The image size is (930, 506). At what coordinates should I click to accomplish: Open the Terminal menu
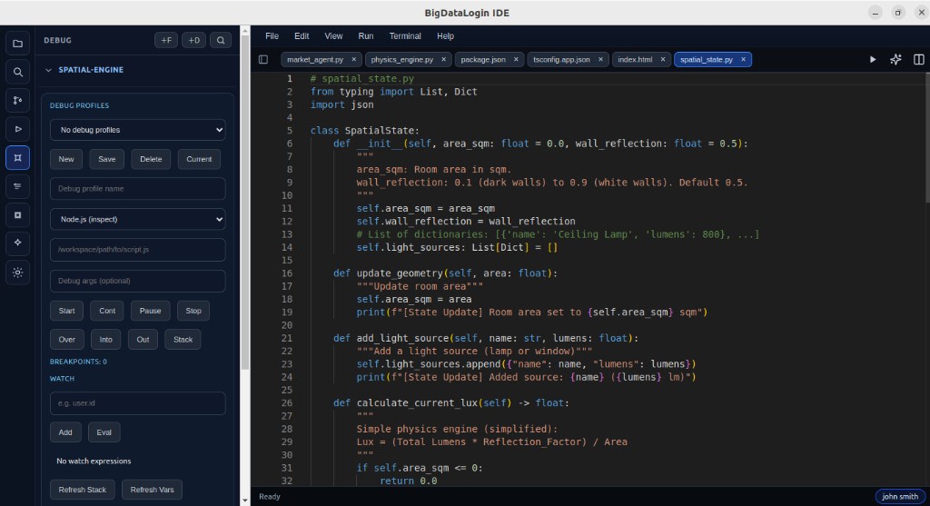[x=405, y=36]
